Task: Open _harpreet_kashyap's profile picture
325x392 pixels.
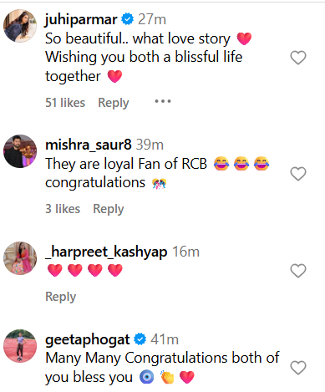Action: [20, 258]
